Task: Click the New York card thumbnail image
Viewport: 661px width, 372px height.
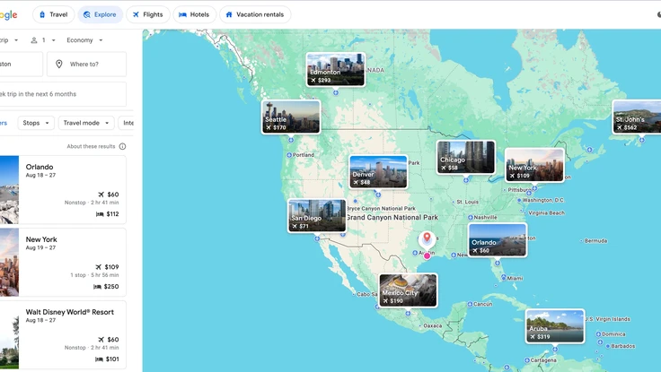Action: 9,262
